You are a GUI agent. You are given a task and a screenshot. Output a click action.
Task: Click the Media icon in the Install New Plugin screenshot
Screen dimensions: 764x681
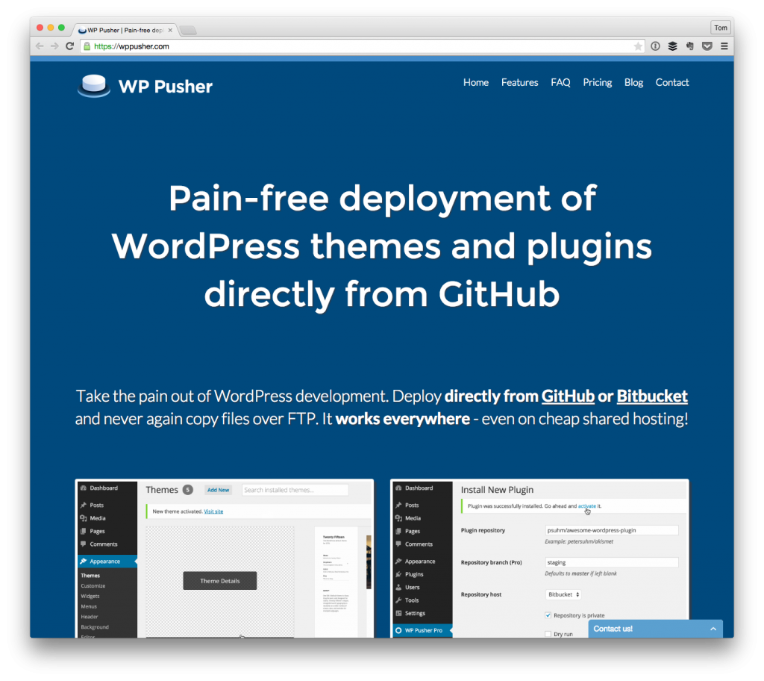(398, 518)
